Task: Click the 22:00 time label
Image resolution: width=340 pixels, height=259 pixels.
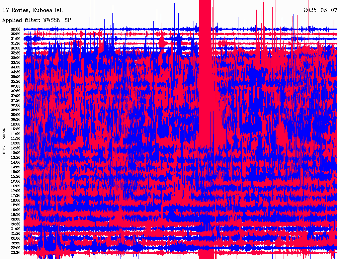Action: (x=16, y=238)
